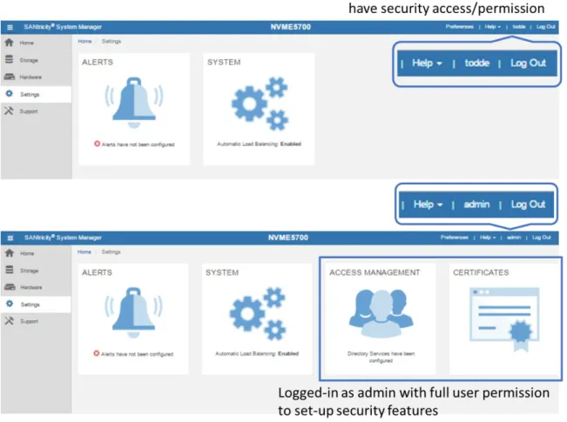The height and width of the screenshot is (422, 567).
Task: Open hamburger menu in top todde window
Action: 10,27
